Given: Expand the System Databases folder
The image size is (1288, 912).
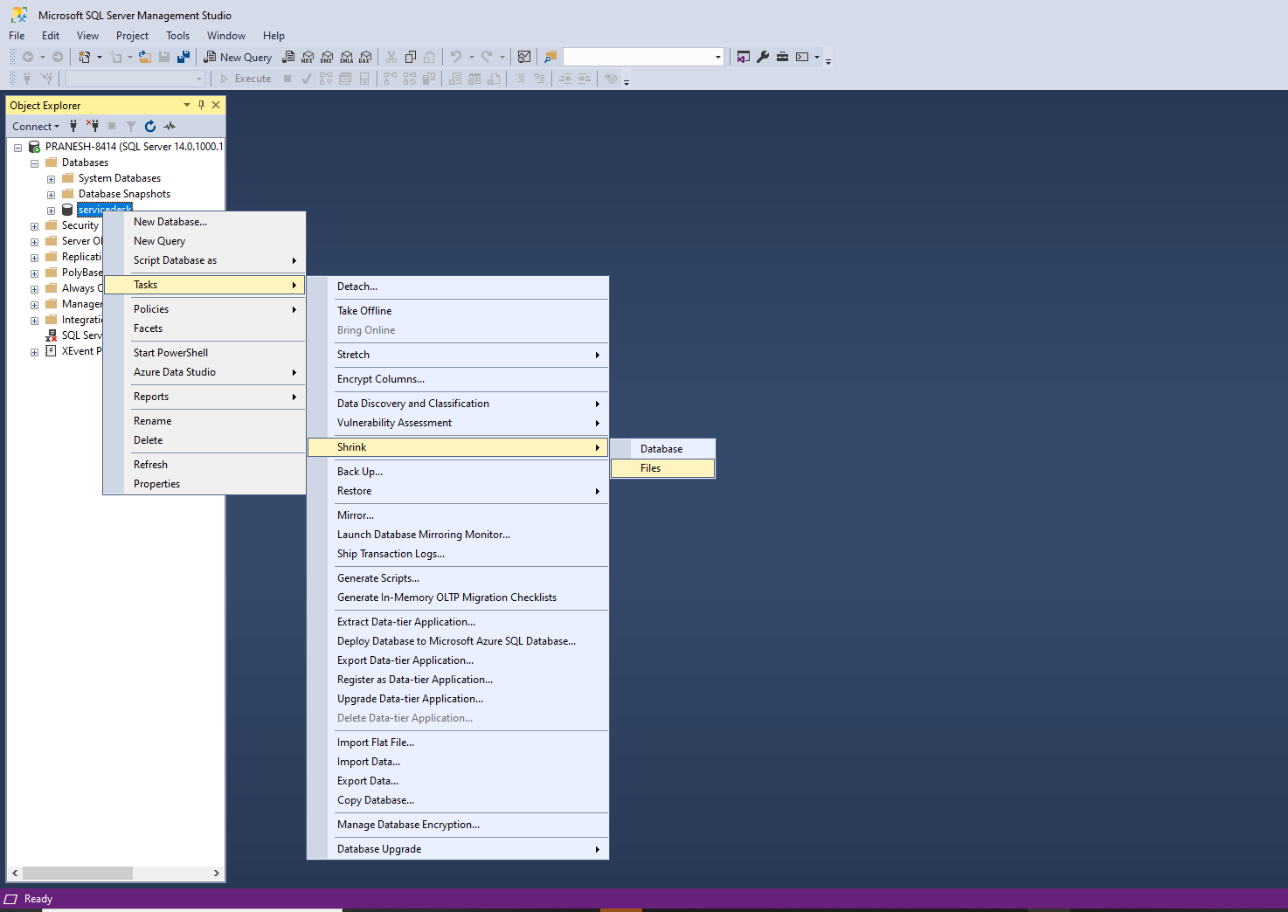Looking at the screenshot, I should (51, 179).
